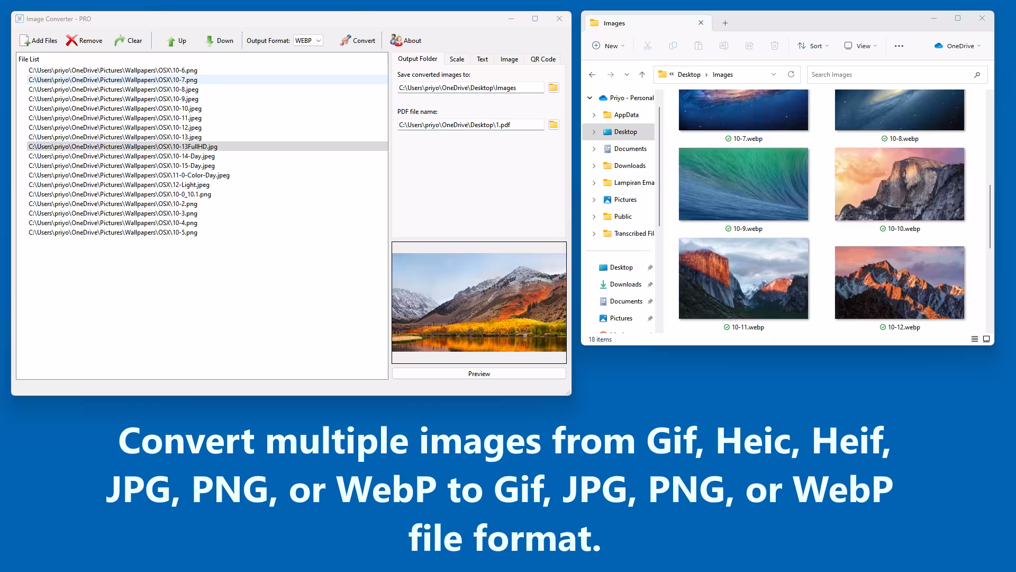
Task: Click Desktop in the address breadcrumb
Action: click(x=689, y=75)
